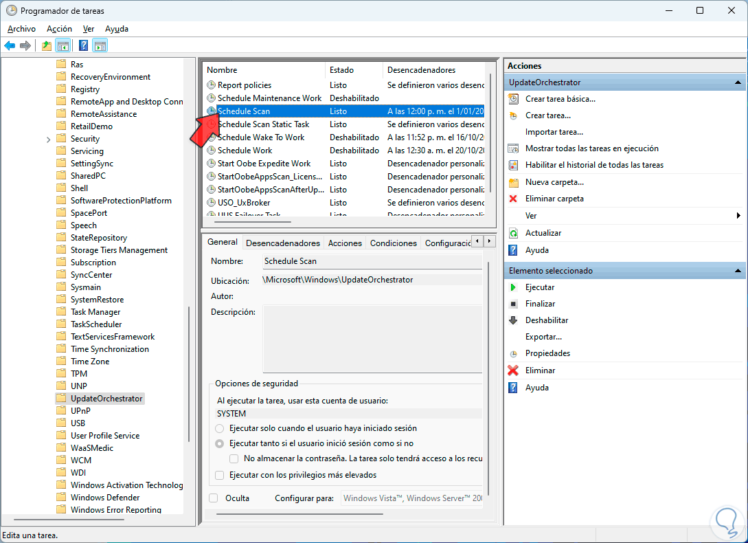Click the Forward arrow toolbar icon
Viewport: 748px width, 543px height.
(25, 46)
